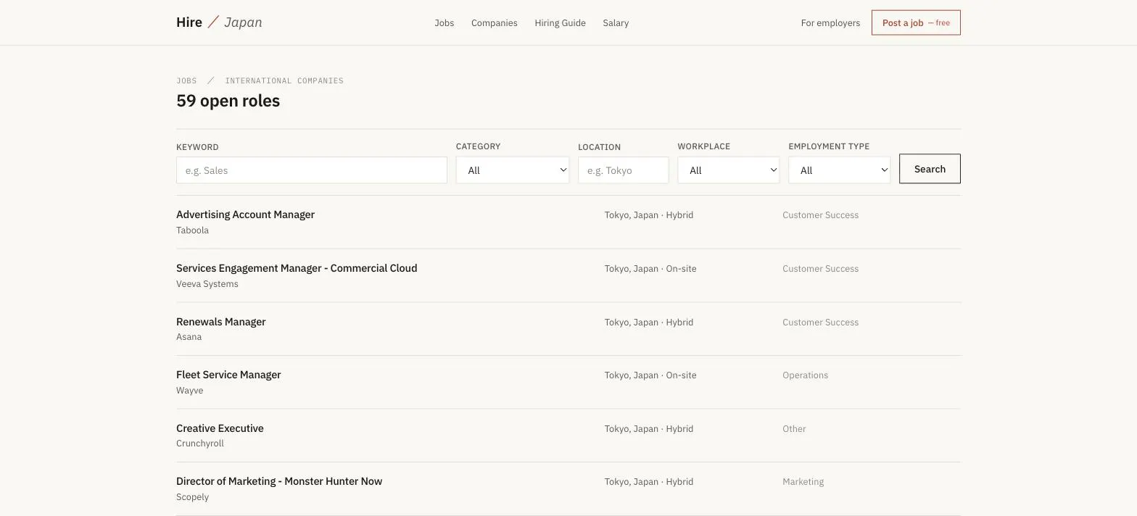Click the Operations category label

click(x=805, y=375)
